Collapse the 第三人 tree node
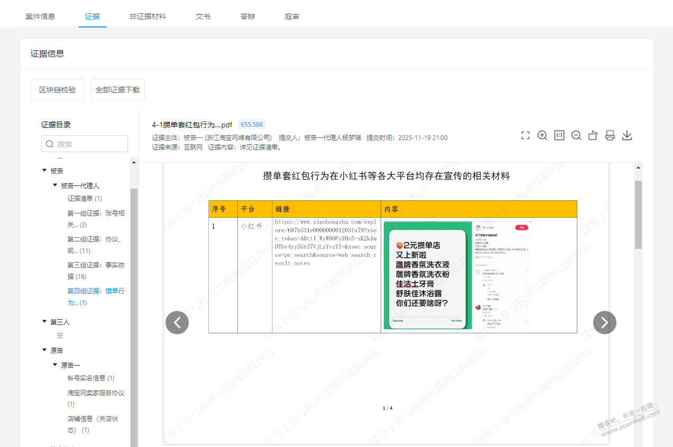The width and height of the screenshot is (673, 447). coord(44,322)
